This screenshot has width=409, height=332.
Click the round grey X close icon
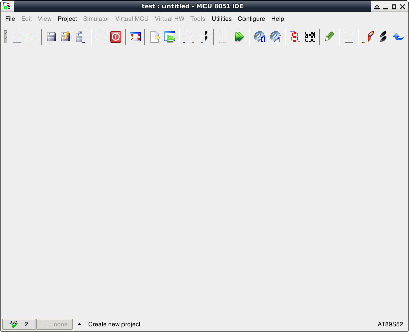(x=101, y=37)
